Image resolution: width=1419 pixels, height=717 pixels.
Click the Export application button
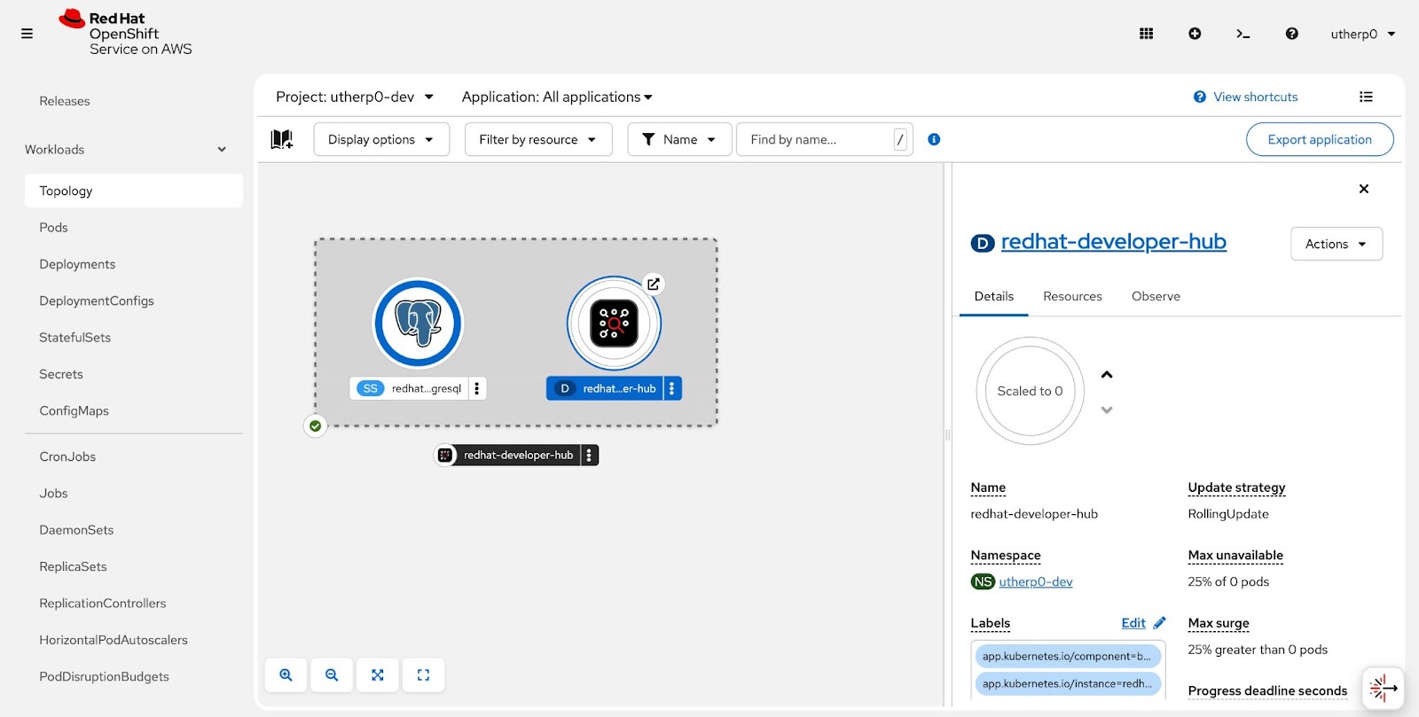click(1319, 139)
